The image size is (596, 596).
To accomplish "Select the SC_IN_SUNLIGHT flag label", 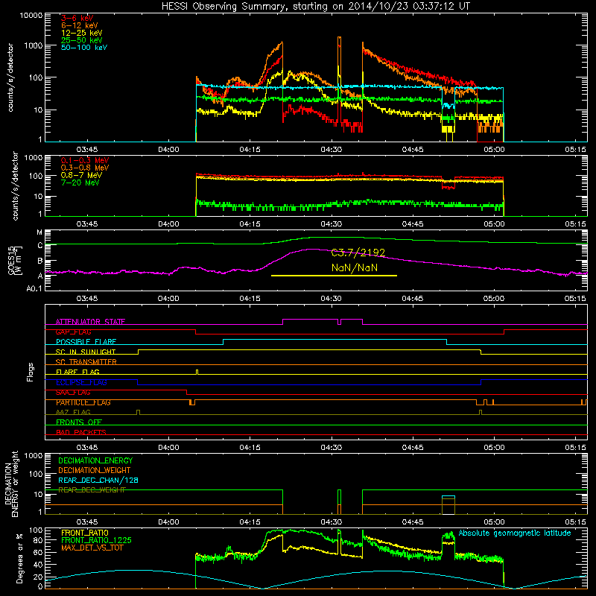I will point(86,352).
